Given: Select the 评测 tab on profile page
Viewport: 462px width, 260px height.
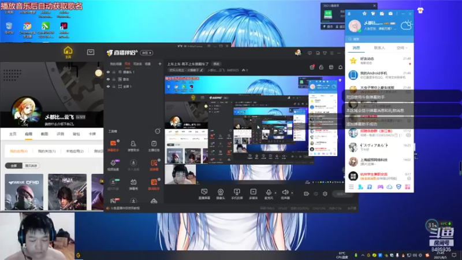Looking at the screenshot, I should [x=61, y=134].
